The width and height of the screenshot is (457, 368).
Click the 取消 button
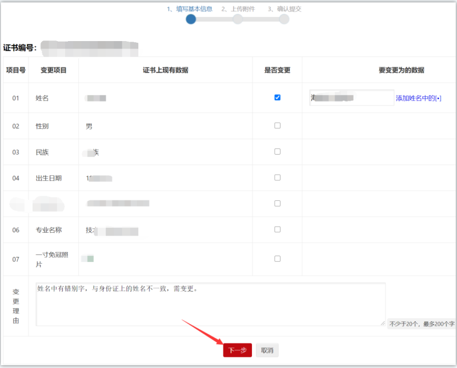pyautogui.click(x=268, y=350)
